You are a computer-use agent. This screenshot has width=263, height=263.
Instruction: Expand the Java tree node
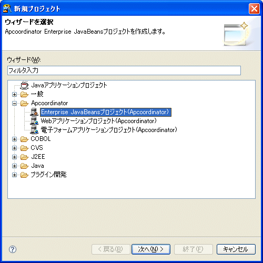(x=15, y=166)
